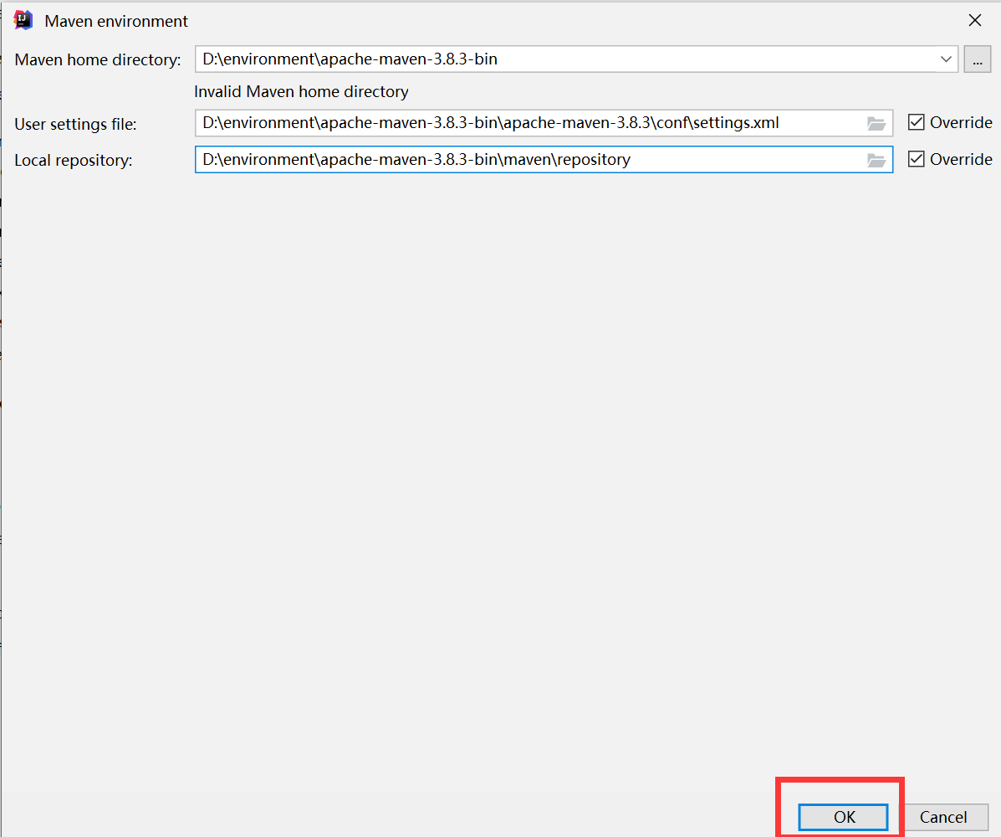Open folder browser for Local repository
Image resolution: width=1001 pixels, height=837 pixels.
tap(876, 160)
